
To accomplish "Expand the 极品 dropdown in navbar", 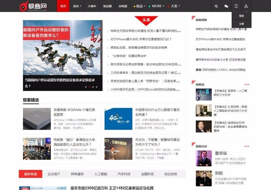I will 140,6.
